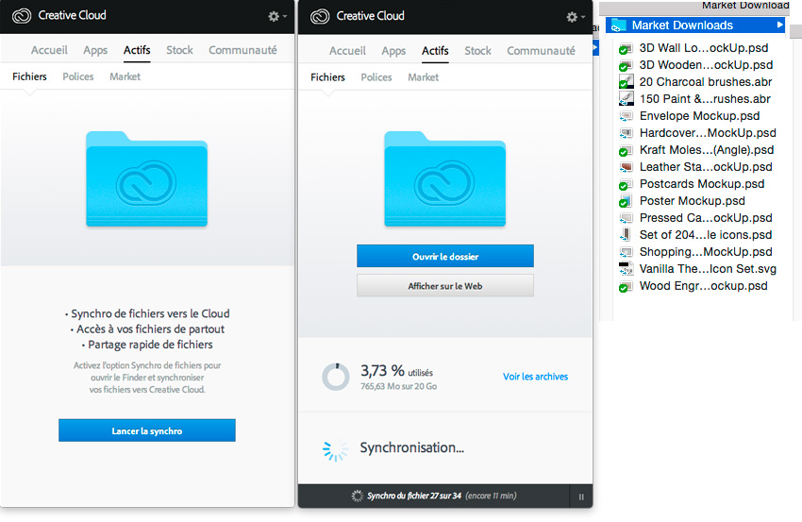Select Envelope Mockup.psd file name
The height and width of the screenshot is (522, 802).
(x=699, y=116)
